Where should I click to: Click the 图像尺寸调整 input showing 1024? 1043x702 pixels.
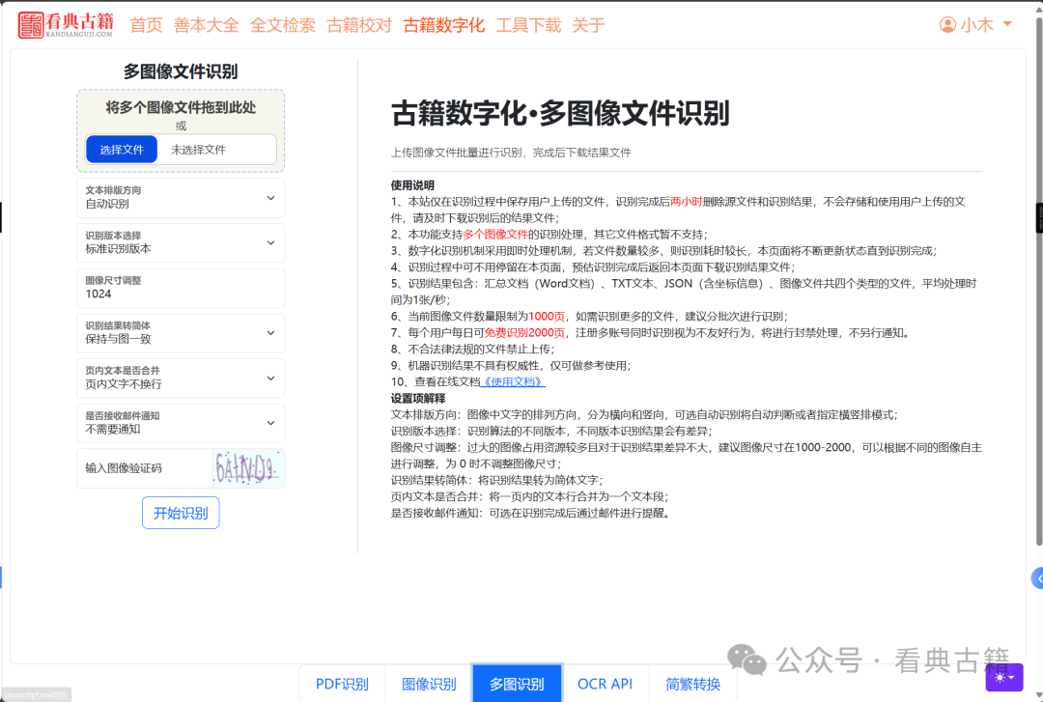click(x=180, y=287)
